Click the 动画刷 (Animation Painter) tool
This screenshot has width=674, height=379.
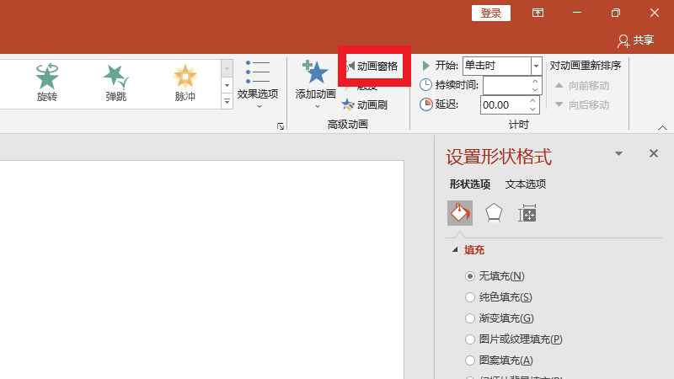pyautogui.click(x=365, y=105)
